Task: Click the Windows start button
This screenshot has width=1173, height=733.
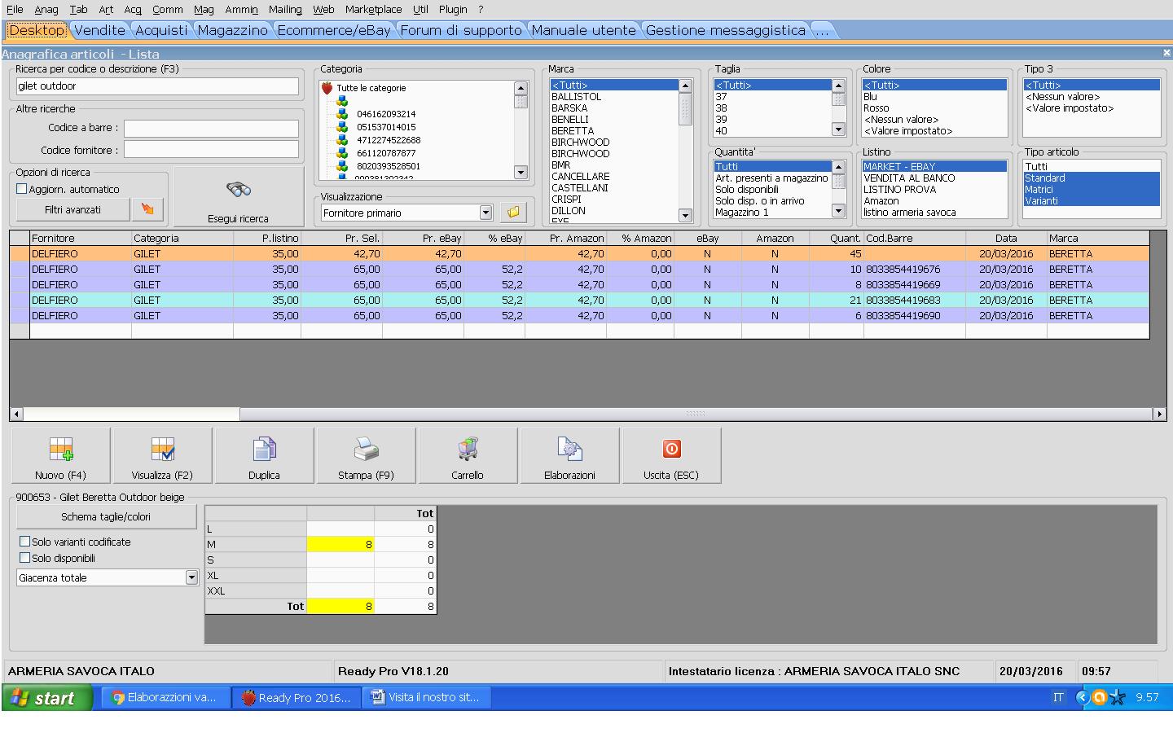Action: click(47, 697)
